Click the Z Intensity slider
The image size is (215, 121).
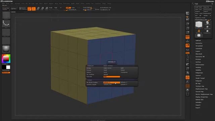[x=73, y=10]
